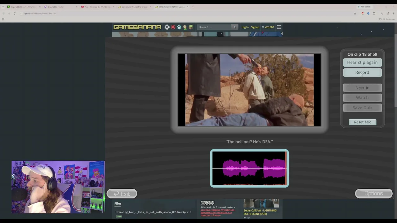This screenshot has height=223, width=397.
Task: Click the Record button
Action: 362,72
